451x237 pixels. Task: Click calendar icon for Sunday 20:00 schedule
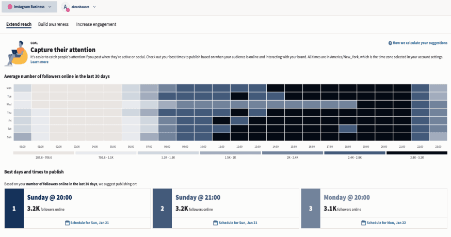68,223
